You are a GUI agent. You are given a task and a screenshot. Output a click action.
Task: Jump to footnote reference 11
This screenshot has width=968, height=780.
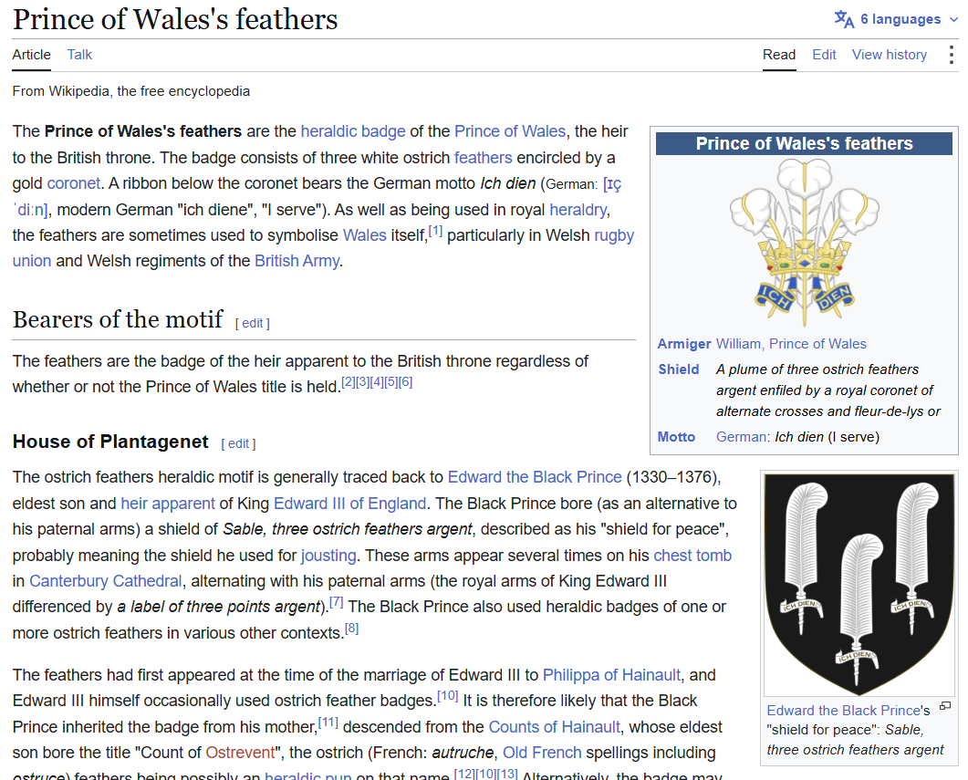tap(328, 722)
